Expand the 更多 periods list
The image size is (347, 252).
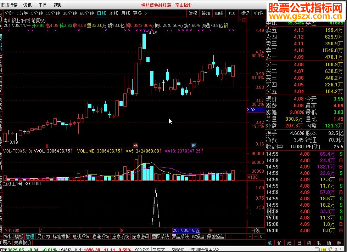tap(140, 13)
